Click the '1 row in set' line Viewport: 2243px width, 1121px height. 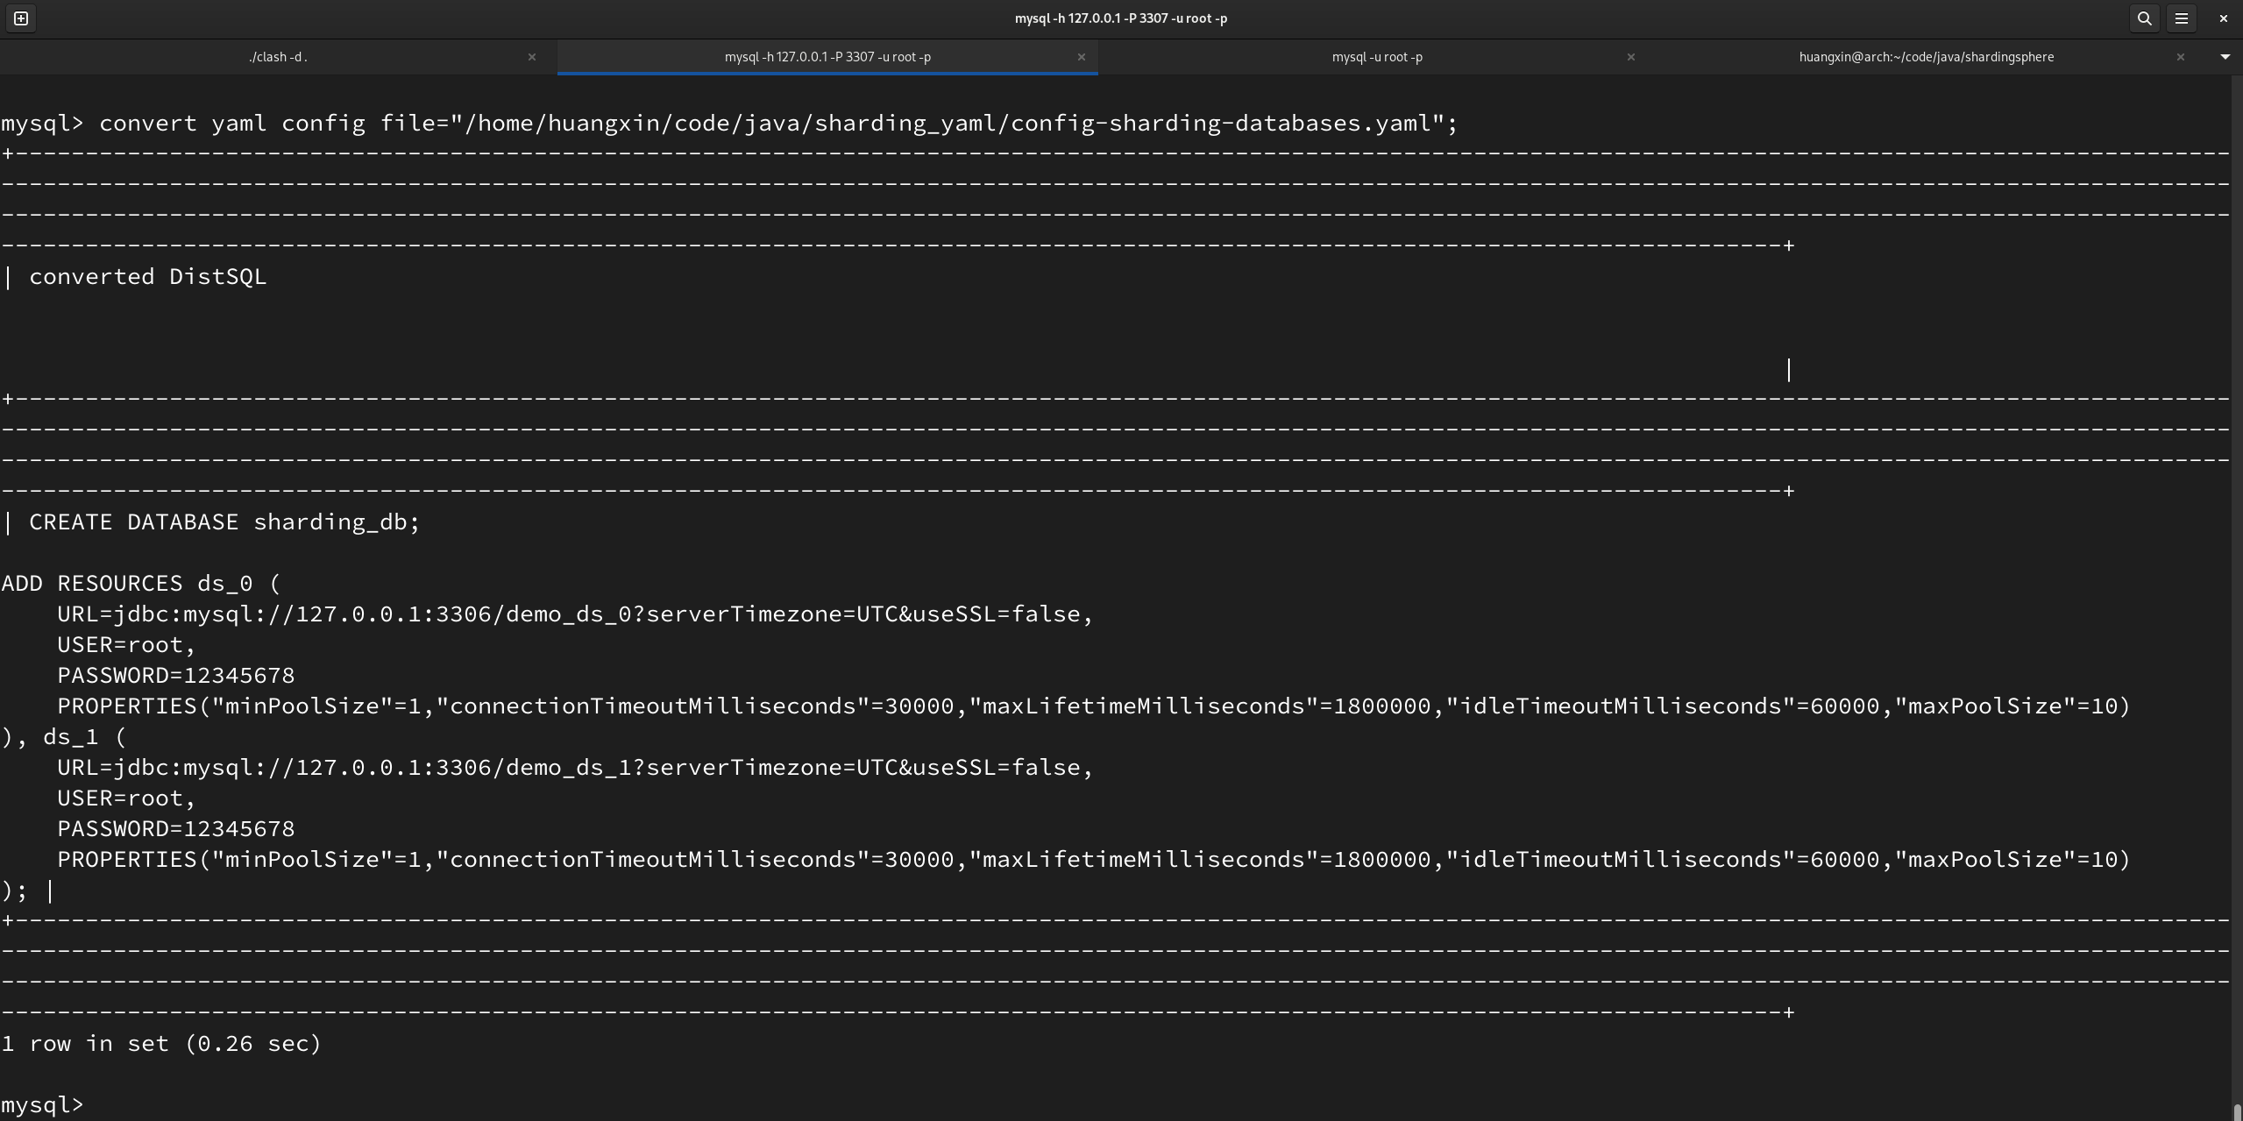(161, 1044)
